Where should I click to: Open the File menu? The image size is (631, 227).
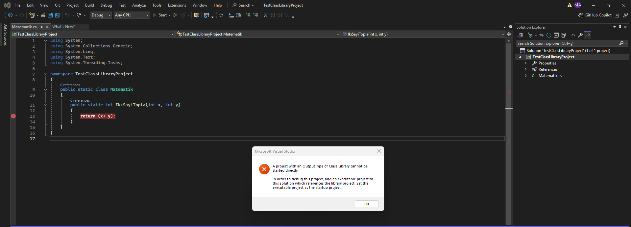[x=17, y=5]
